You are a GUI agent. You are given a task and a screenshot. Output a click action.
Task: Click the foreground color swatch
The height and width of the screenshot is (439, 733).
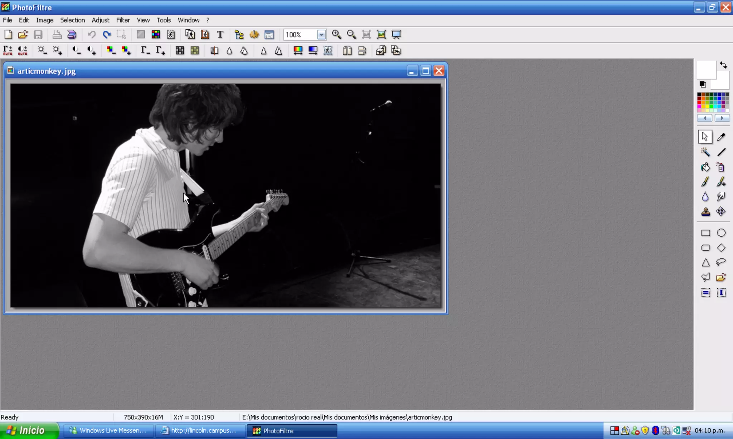pos(706,69)
